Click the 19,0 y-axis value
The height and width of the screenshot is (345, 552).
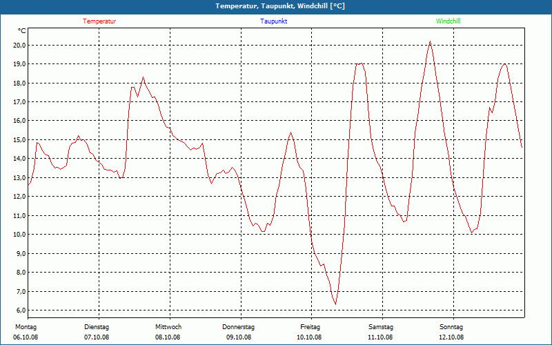(19, 64)
